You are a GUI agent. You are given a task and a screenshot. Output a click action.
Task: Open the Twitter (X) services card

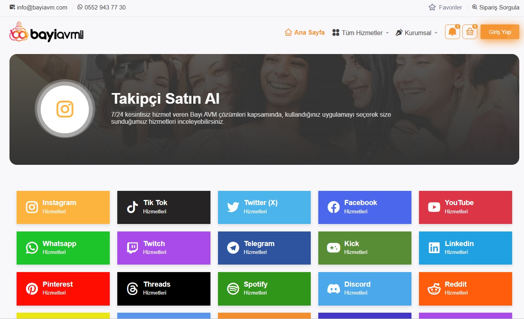click(264, 207)
